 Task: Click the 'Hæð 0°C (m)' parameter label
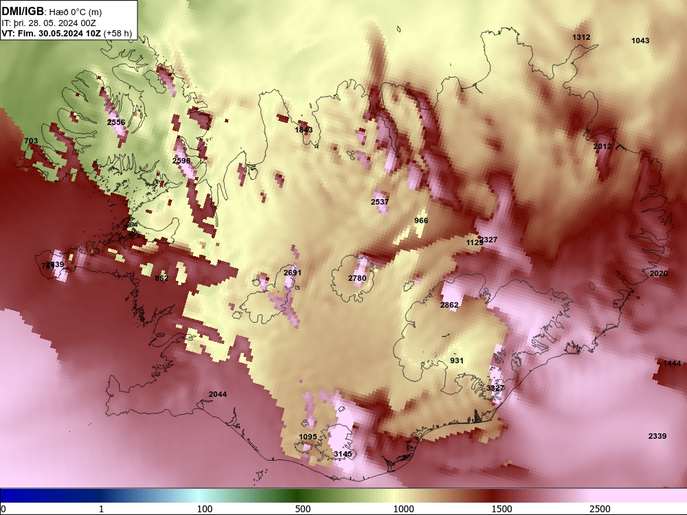click(76, 12)
